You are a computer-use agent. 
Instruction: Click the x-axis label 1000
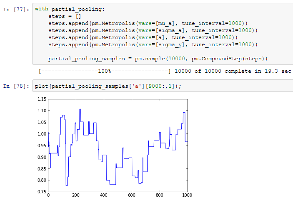point(187,195)
